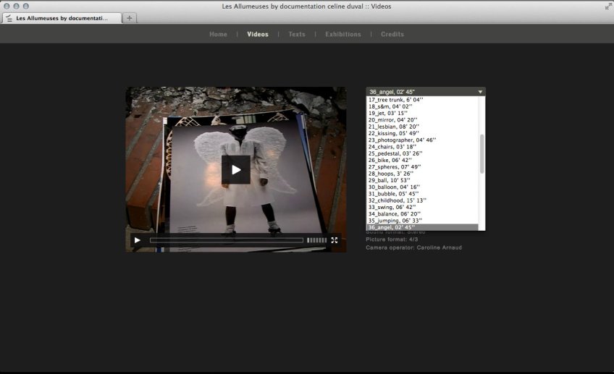This screenshot has width=614, height=374.
Task: Select 31_bubble, 05' 45'' option
Action: pos(422,194)
